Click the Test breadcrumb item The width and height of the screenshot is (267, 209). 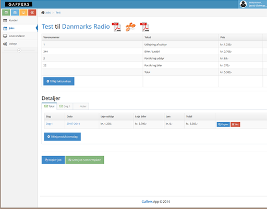[58, 13]
